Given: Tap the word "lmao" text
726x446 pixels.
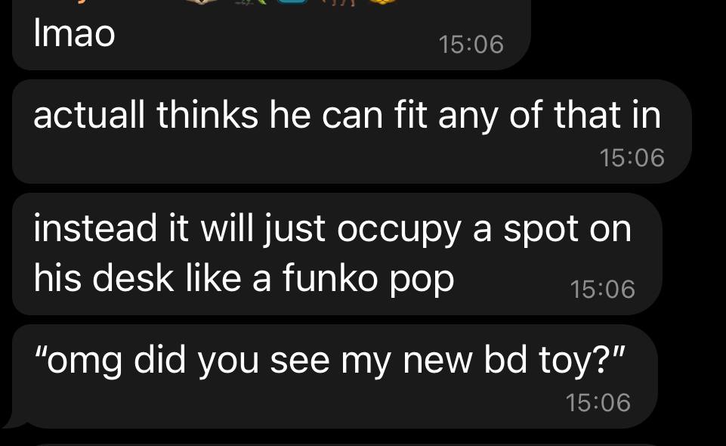Looking at the screenshot, I should tap(74, 34).
